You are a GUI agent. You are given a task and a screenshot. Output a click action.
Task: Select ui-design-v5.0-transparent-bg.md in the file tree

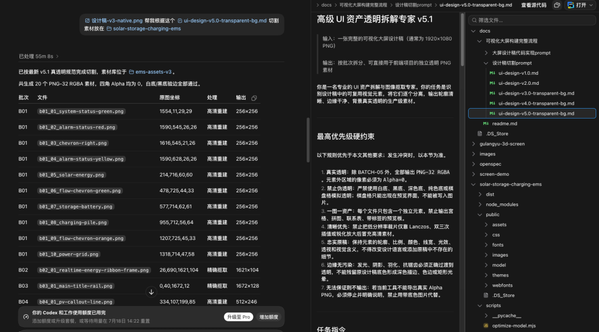532,113
